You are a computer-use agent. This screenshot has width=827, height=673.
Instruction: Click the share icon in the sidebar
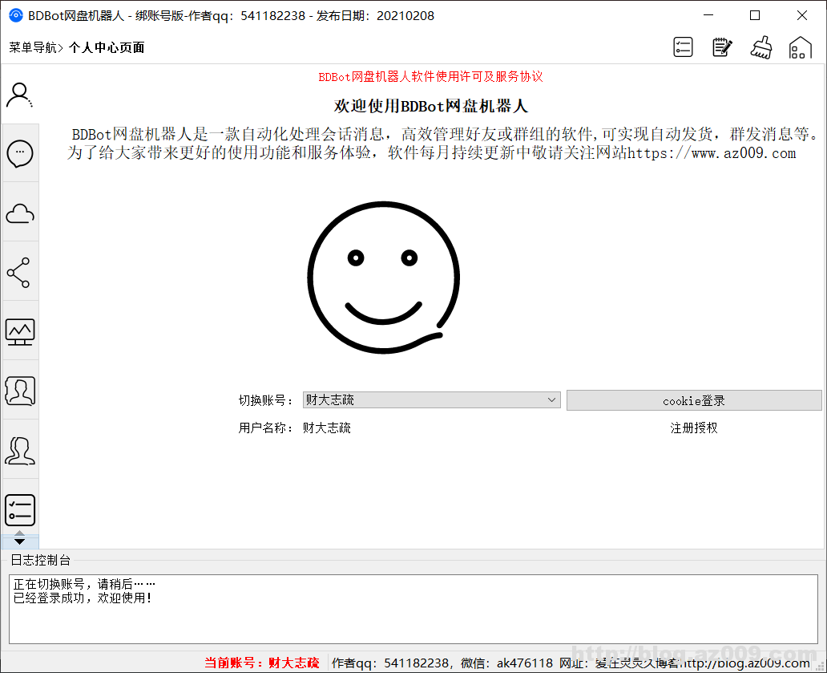20,271
